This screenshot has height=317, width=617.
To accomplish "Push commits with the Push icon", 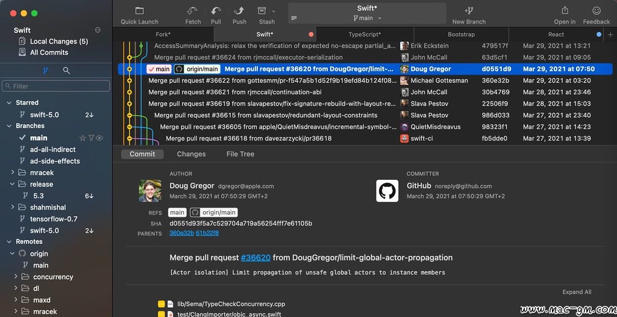I will pos(239,11).
